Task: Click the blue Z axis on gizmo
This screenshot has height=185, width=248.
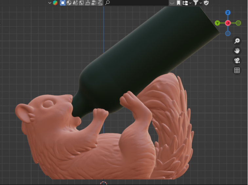Action: pos(228,13)
